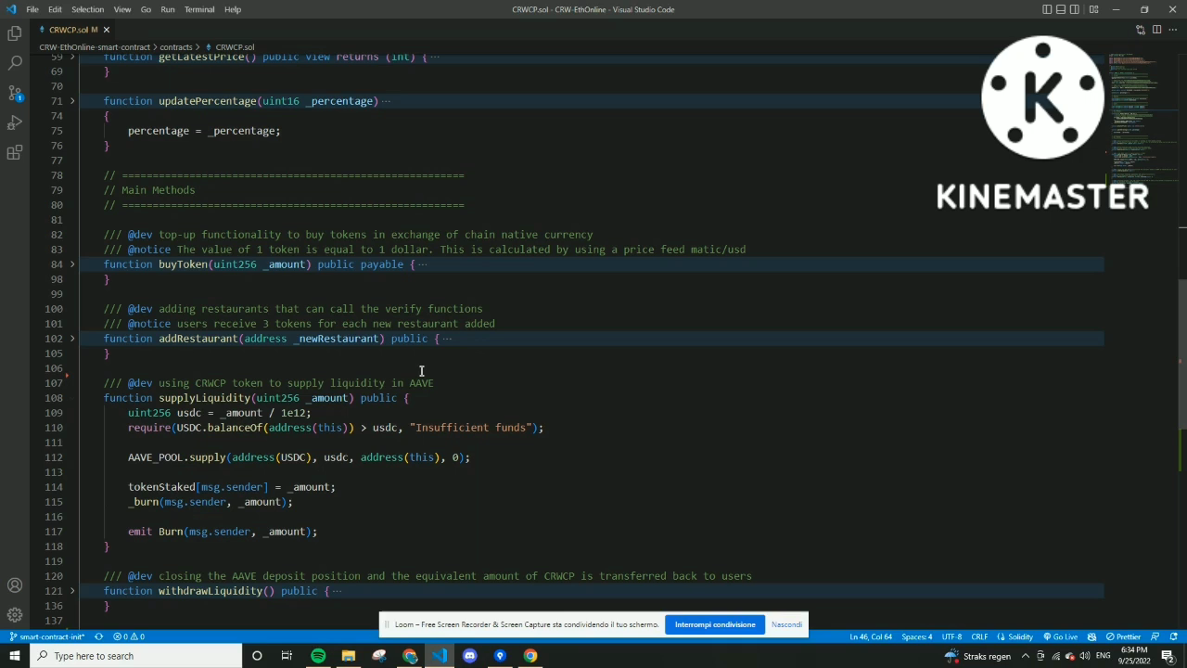Open editor More Actions ellipsis menu

click(1172, 30)
